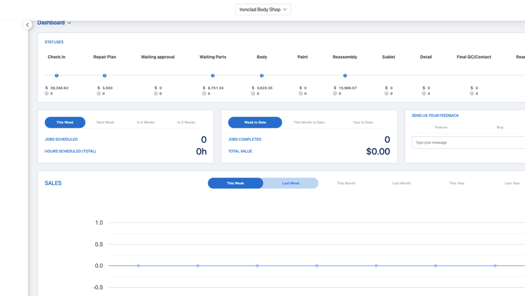Click the first data point on sales chart
The height and width of the screenshot is (296, 525).
pos(138,266)
